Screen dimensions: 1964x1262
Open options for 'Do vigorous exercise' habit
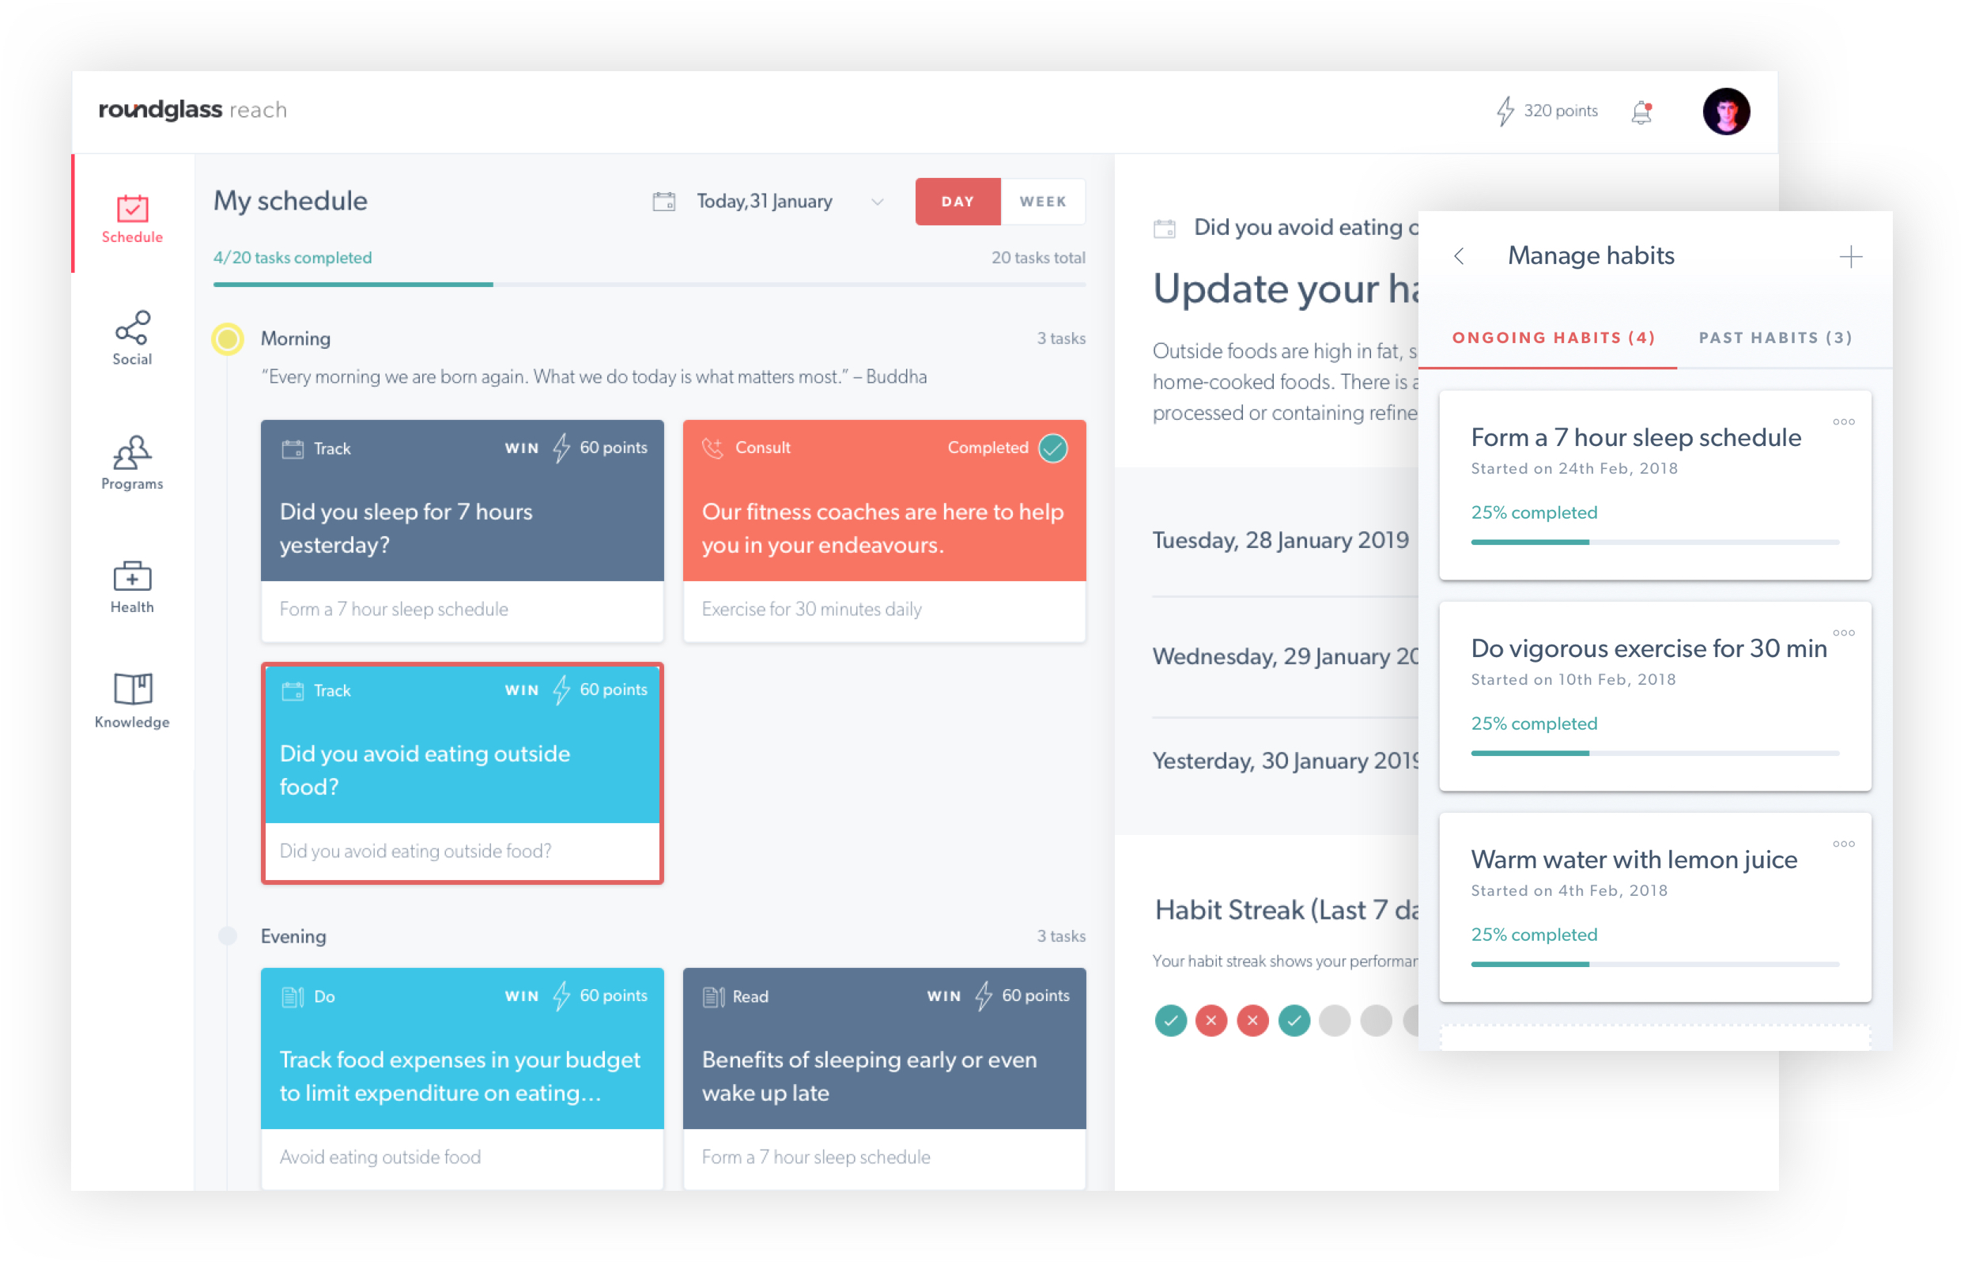[x=1844, y=632]
